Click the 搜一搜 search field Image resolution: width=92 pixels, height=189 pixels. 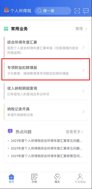pyautogui.click(x=53, y=11)
